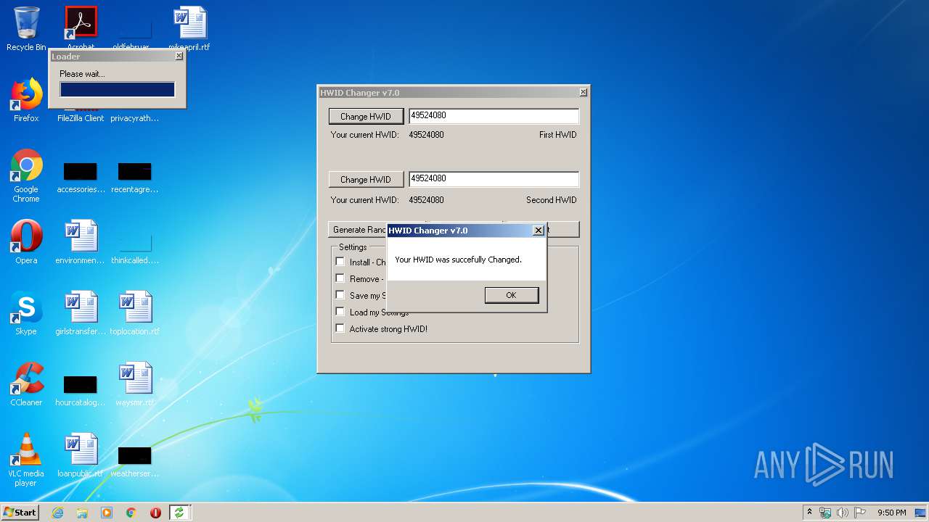Click the First HWID Change HWID button
Screen dimensions: 929x522
click(366, 116)
